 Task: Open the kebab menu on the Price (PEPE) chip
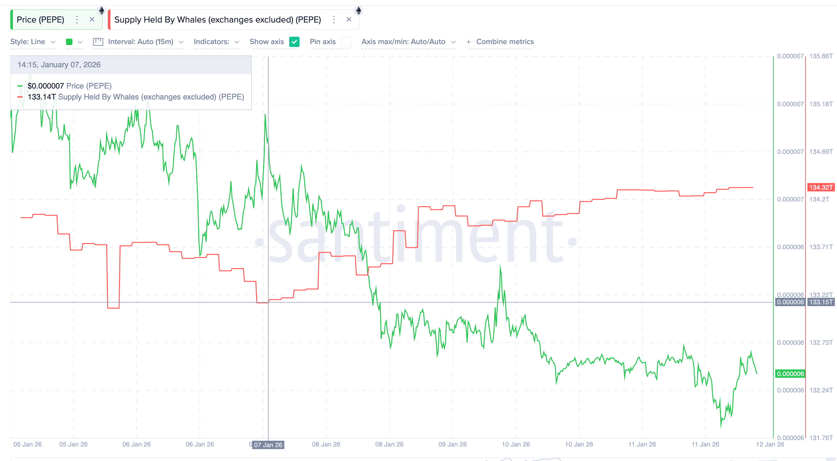coord(77,20)
